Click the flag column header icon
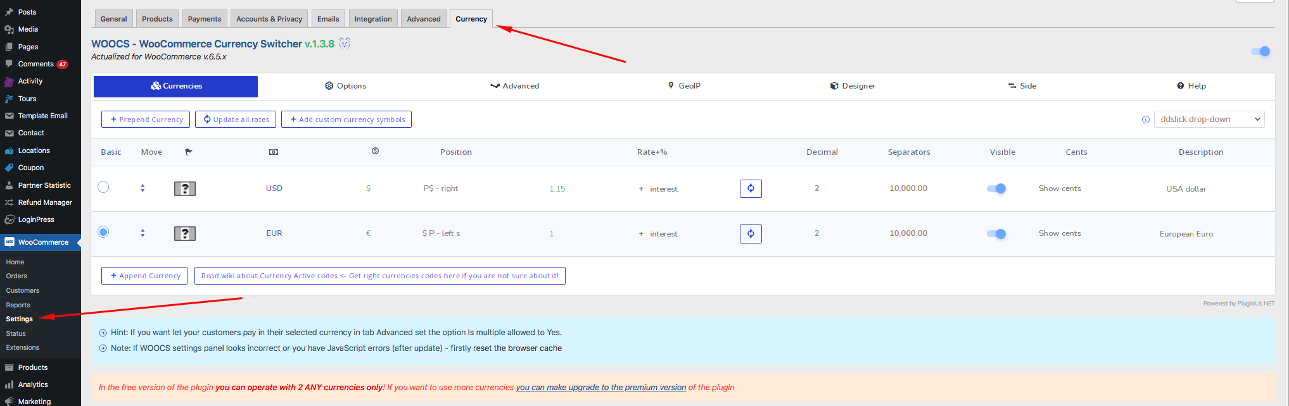 (x=189, y=152)
